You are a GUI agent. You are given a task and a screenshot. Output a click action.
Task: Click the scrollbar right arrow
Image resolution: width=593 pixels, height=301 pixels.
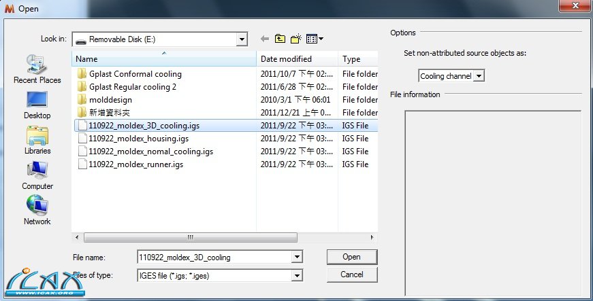pyautogui.click(x=372, y=237)
